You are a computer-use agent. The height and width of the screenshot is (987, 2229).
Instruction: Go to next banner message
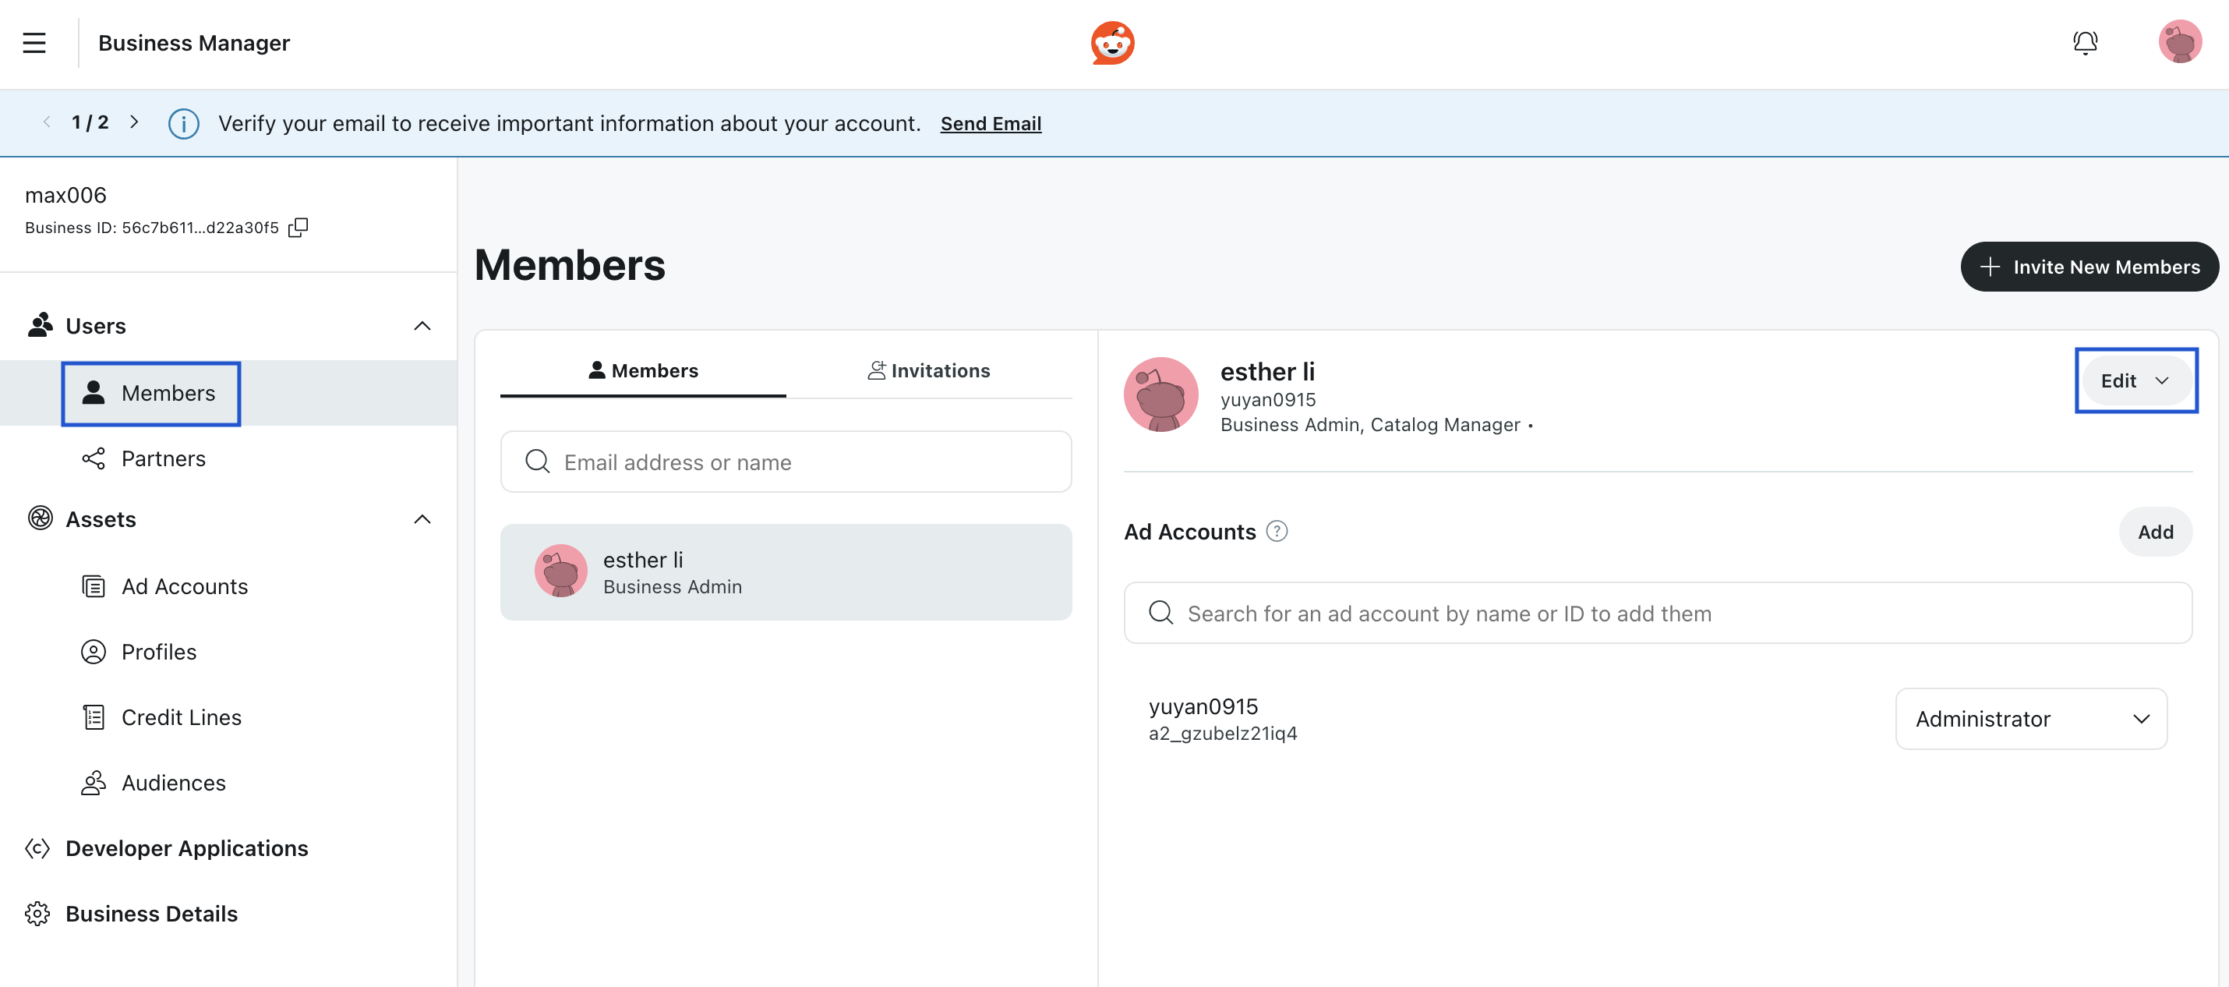coord(134,122)
